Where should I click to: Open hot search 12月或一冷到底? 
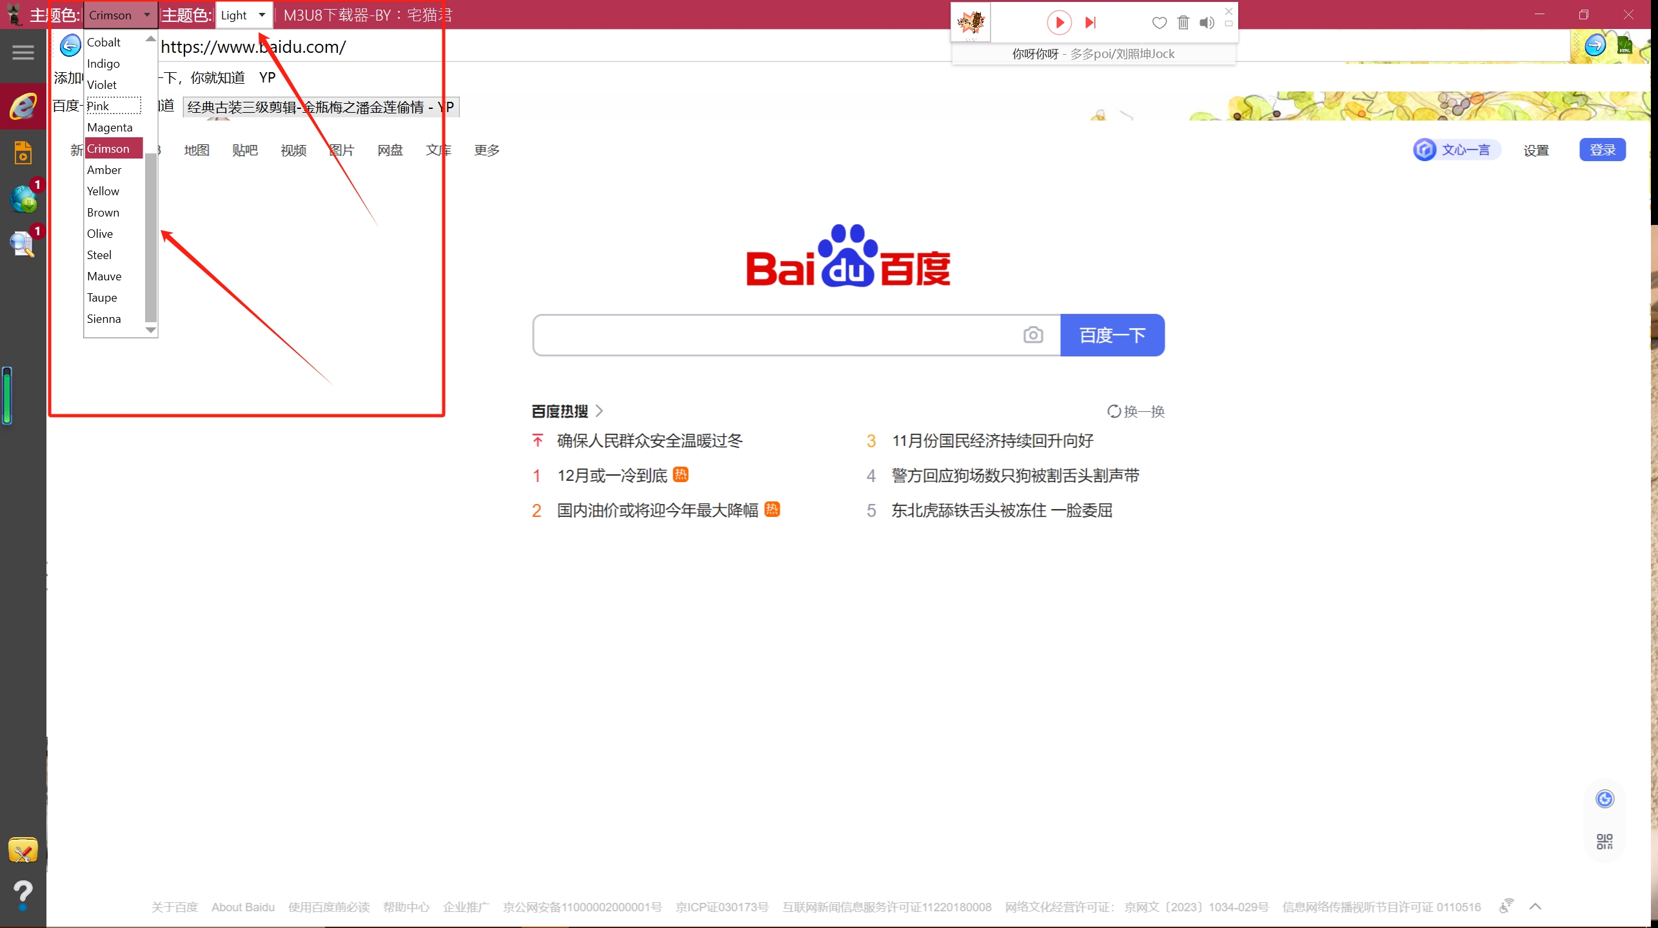pos(612,476)
